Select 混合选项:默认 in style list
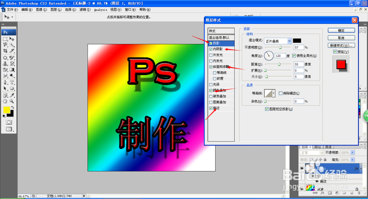The image size is (368, 199). pyautogui.click(x=221, y=37)
